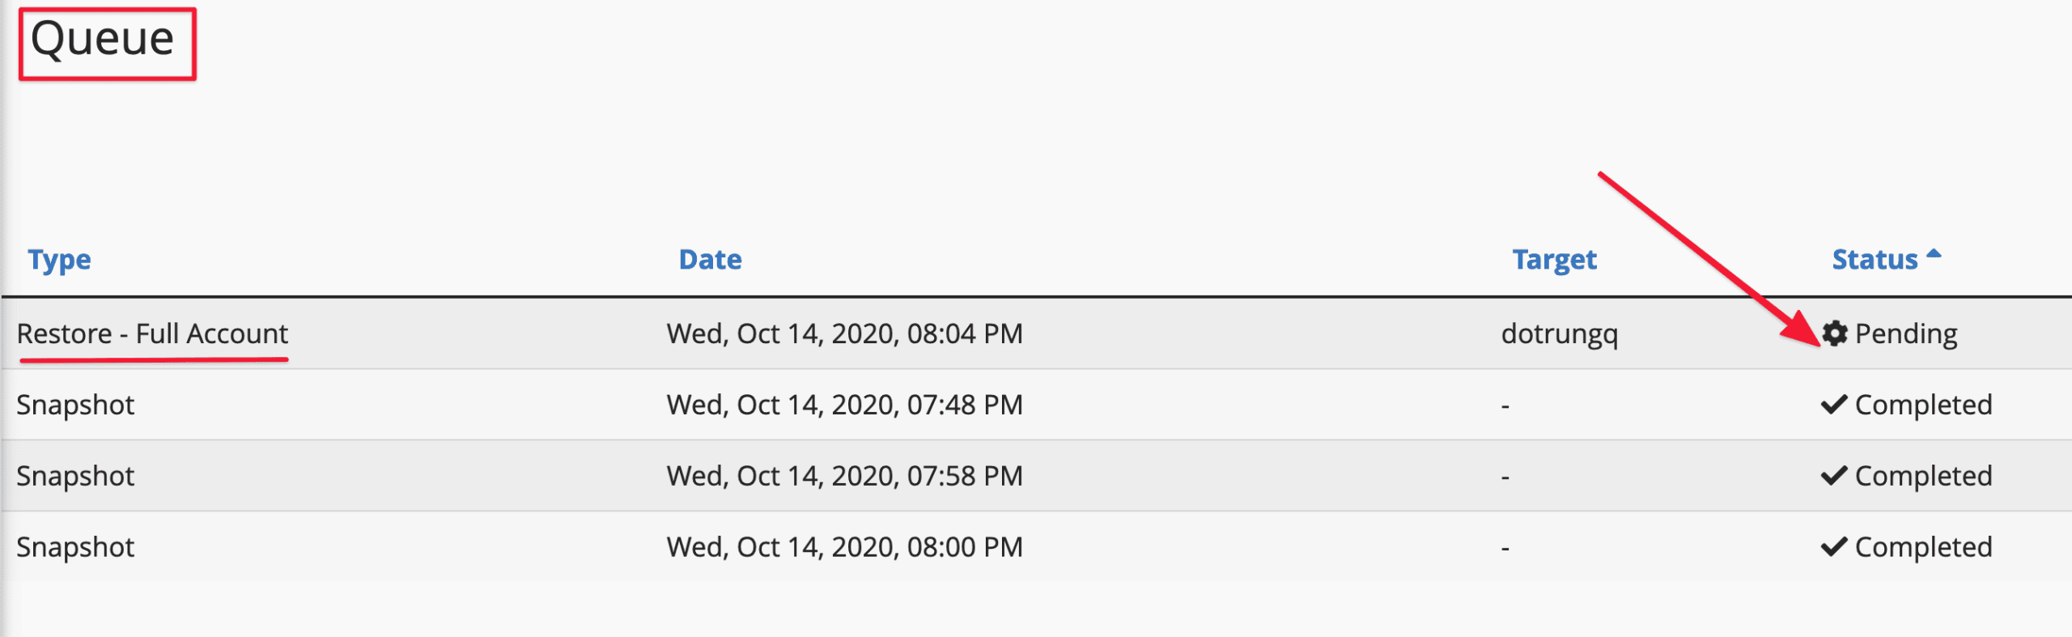Viewport: 2072px width, 637px height.
Task: Expand the 08:00 PM Snapshot entry
Action: pyautogui.click(x=74, y=546)
